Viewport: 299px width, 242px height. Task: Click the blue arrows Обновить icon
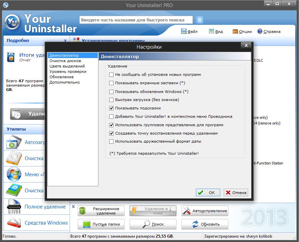point(195,224)
